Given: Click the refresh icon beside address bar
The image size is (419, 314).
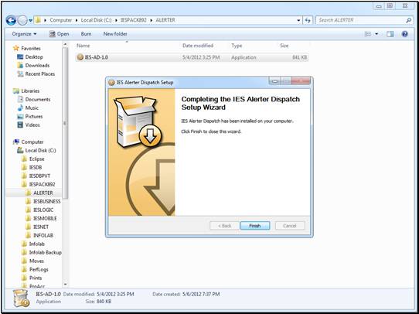Looking at the screenshot, I should (308, 20).
